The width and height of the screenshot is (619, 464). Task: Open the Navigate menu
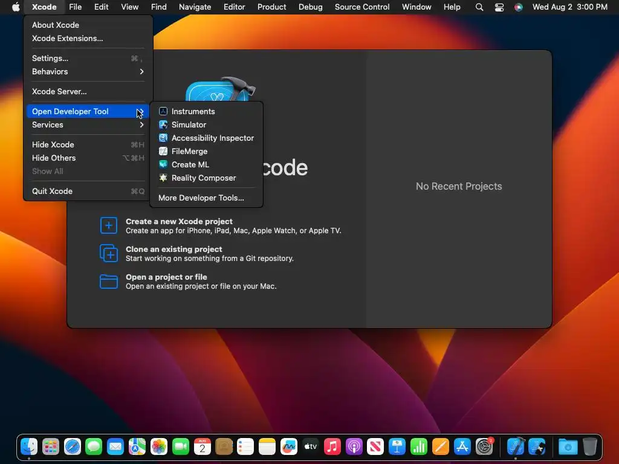point(195,7)
